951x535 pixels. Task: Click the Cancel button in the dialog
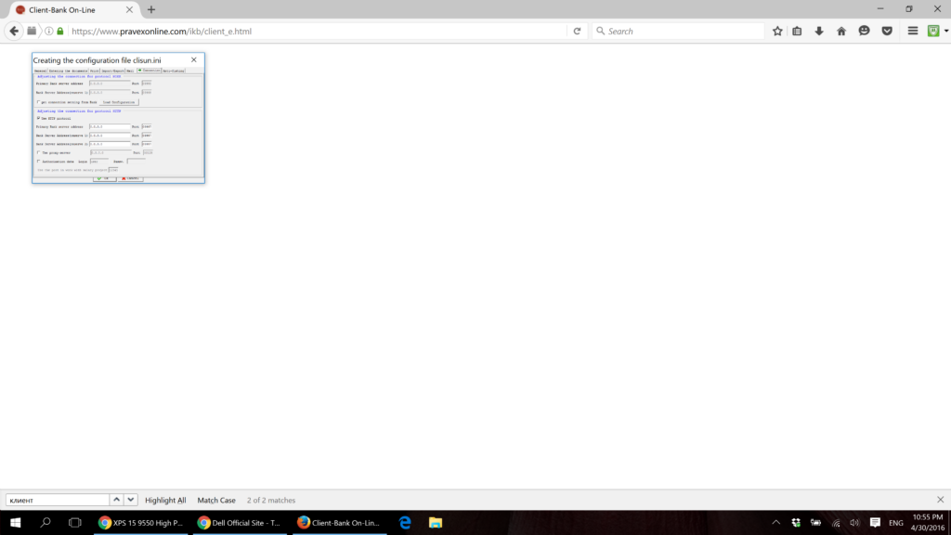130,178
